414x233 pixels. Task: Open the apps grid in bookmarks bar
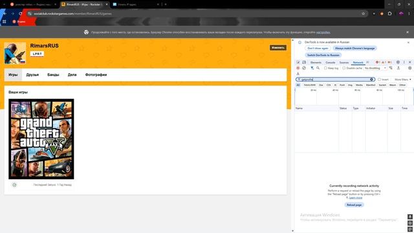(x=5, y=21)
